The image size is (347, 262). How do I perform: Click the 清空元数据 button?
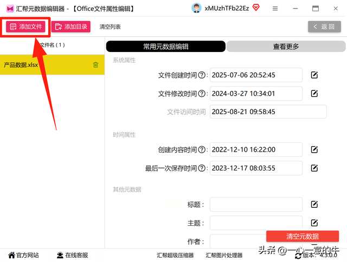[303, 236]
